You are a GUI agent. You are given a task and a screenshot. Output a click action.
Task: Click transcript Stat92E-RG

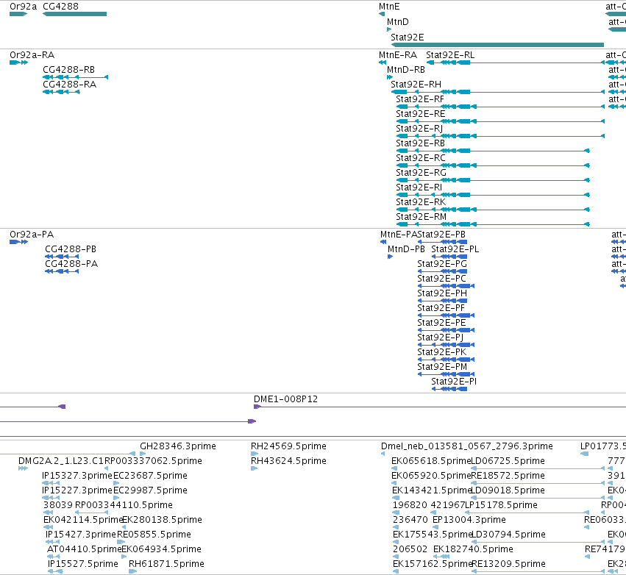(422, 174)
